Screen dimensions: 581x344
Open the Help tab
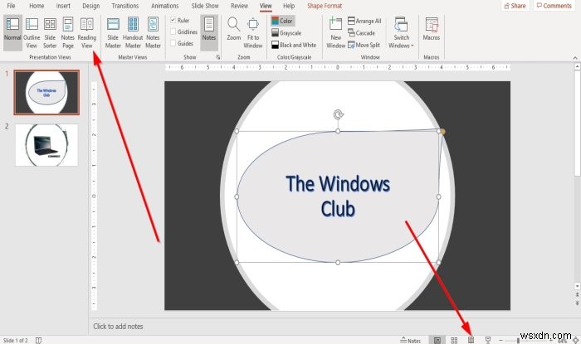pyautogui.click(x=289, y=6)
